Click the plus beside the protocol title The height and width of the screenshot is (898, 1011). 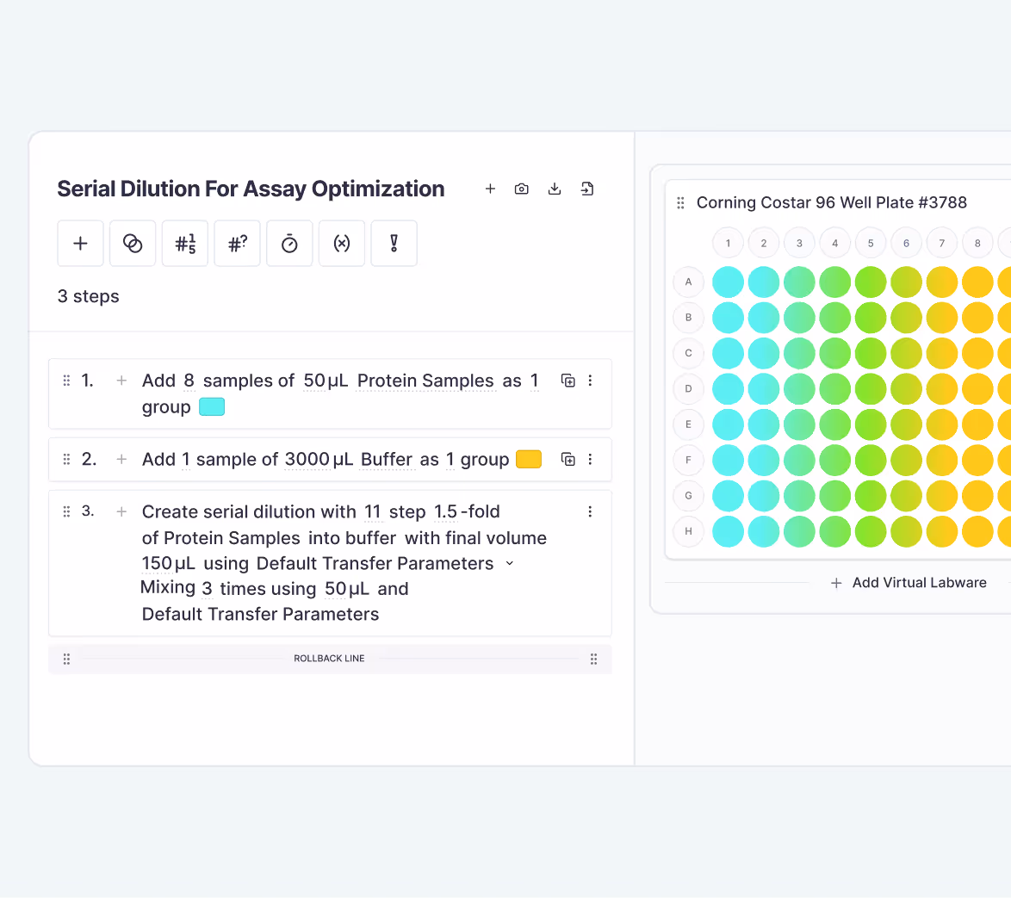[490, 189]
